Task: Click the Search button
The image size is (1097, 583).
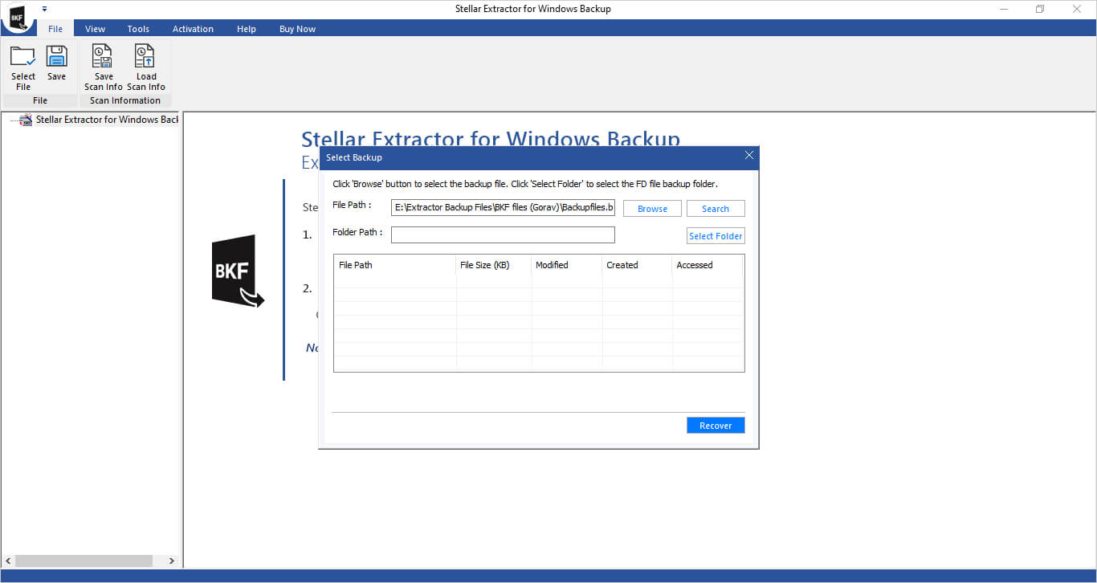Action: coord(716,209)
